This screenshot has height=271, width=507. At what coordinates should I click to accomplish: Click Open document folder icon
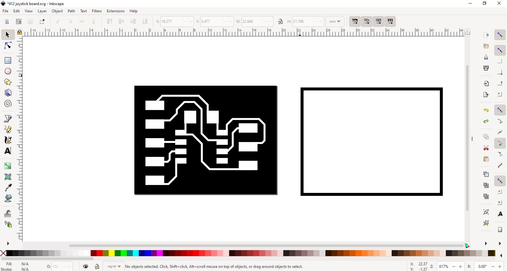pyautogui.click(x=486, y=46)
